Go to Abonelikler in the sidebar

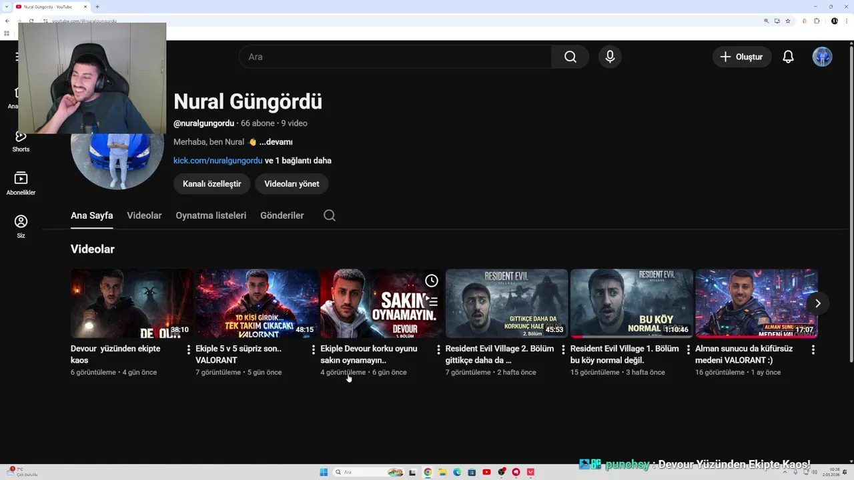click(21, 183)
